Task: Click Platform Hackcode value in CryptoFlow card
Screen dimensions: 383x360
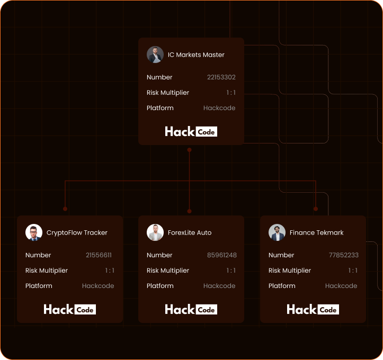Action: click(98, 286)
